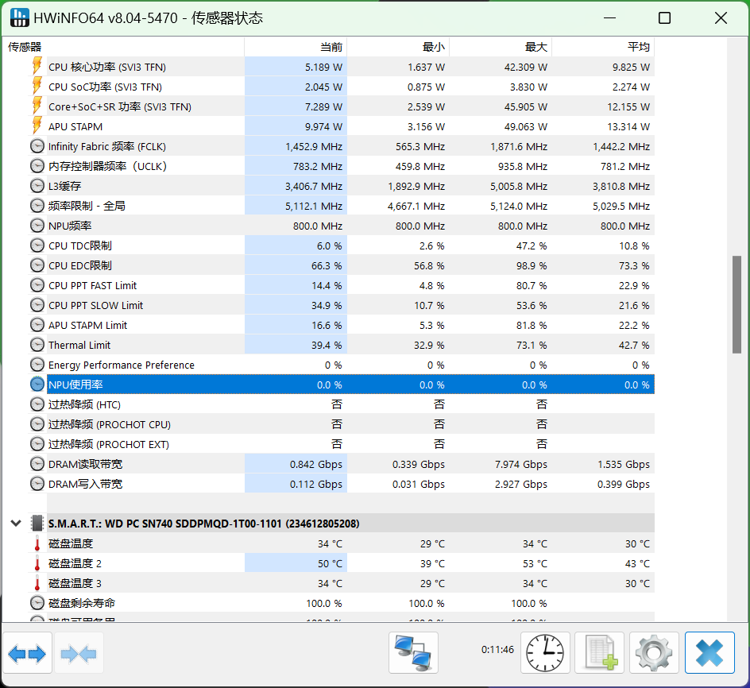Viewport: 750px width, 688px height.
Task: Click clock icon of Infinity Fabric 频率 row
Action: pyautogui.click(x=37, y=146)
